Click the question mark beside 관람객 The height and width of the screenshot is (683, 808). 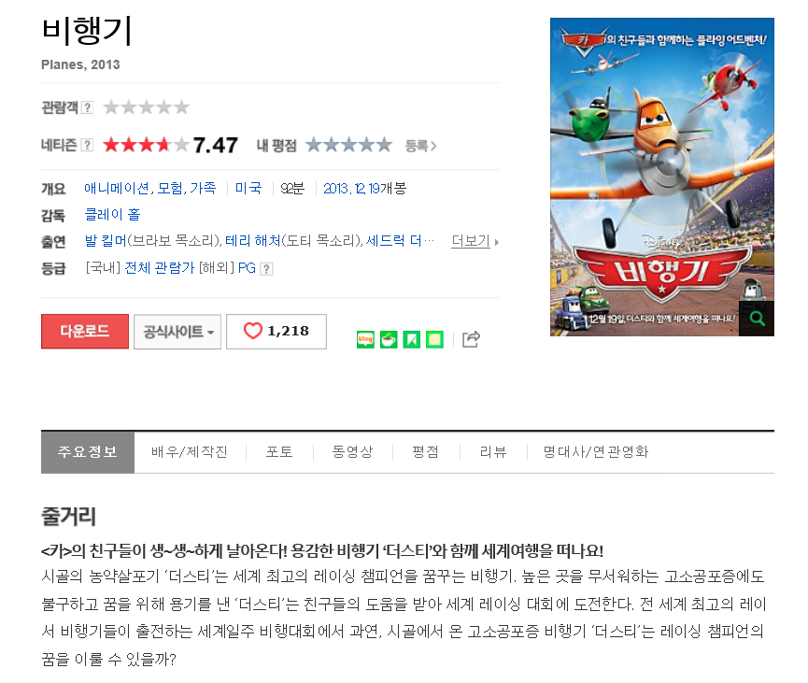coord(88,107)
